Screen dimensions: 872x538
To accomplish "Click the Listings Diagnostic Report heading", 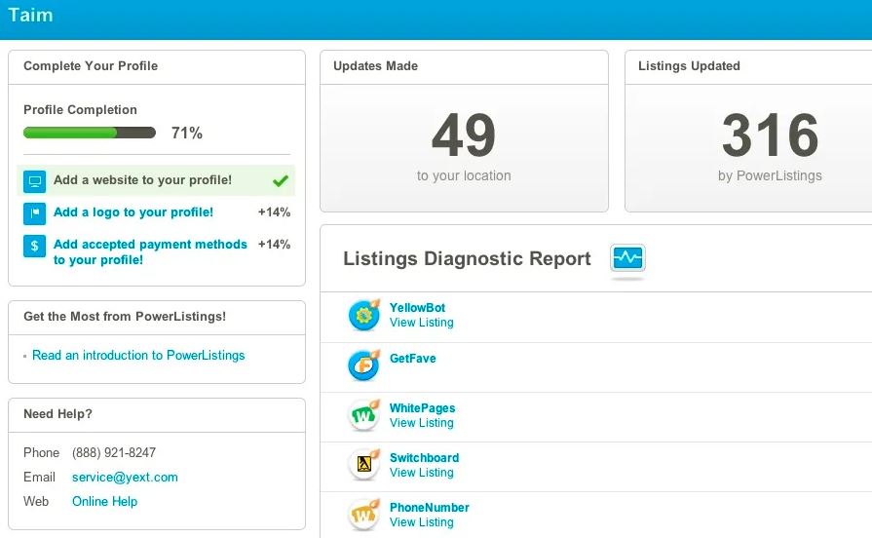I will coord(467,258).
